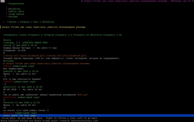Image resolution: width=194 pixels, height=122 pixels.
Task: Follow the Печать link
Action: 7,40
